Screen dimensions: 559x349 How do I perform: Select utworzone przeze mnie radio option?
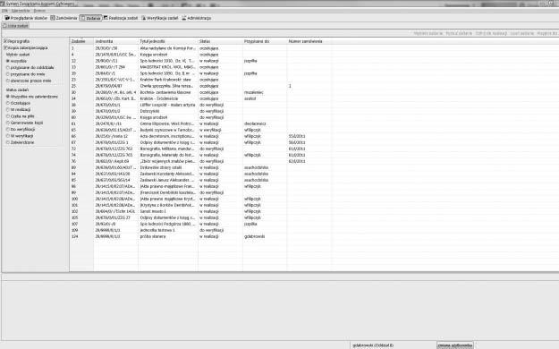(x=29, y=81)
